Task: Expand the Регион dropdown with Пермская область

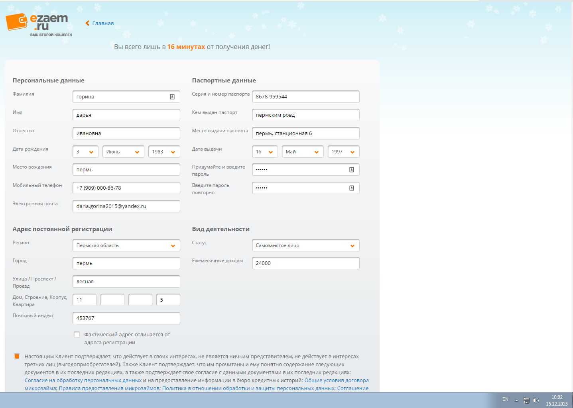Action: (x=126, y=245)
